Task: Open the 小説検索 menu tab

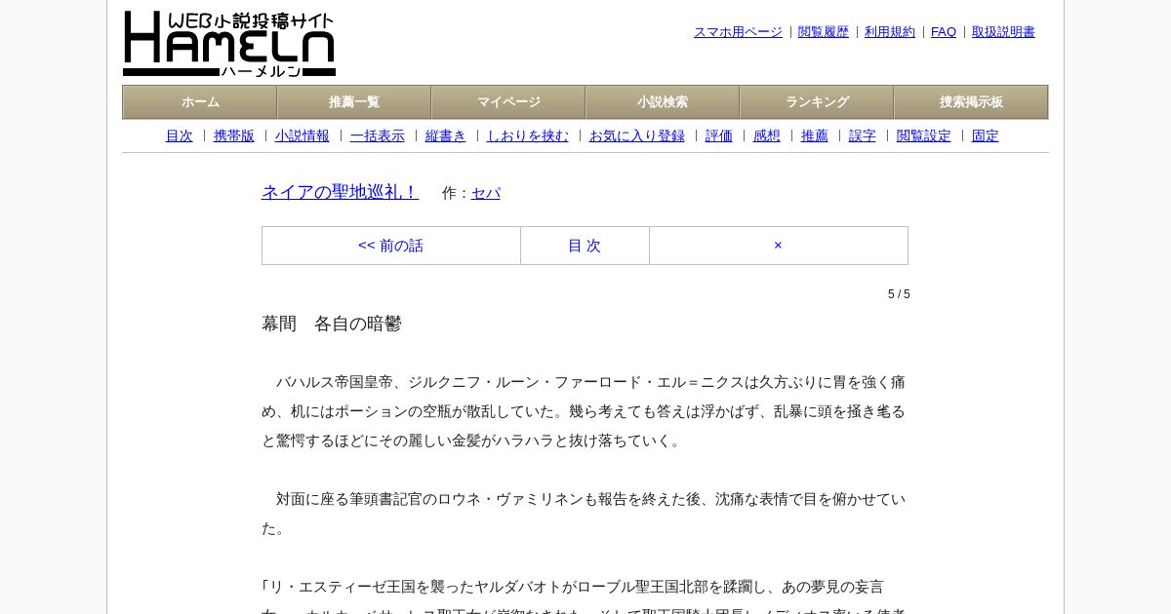Action: (x=663, y=102)
